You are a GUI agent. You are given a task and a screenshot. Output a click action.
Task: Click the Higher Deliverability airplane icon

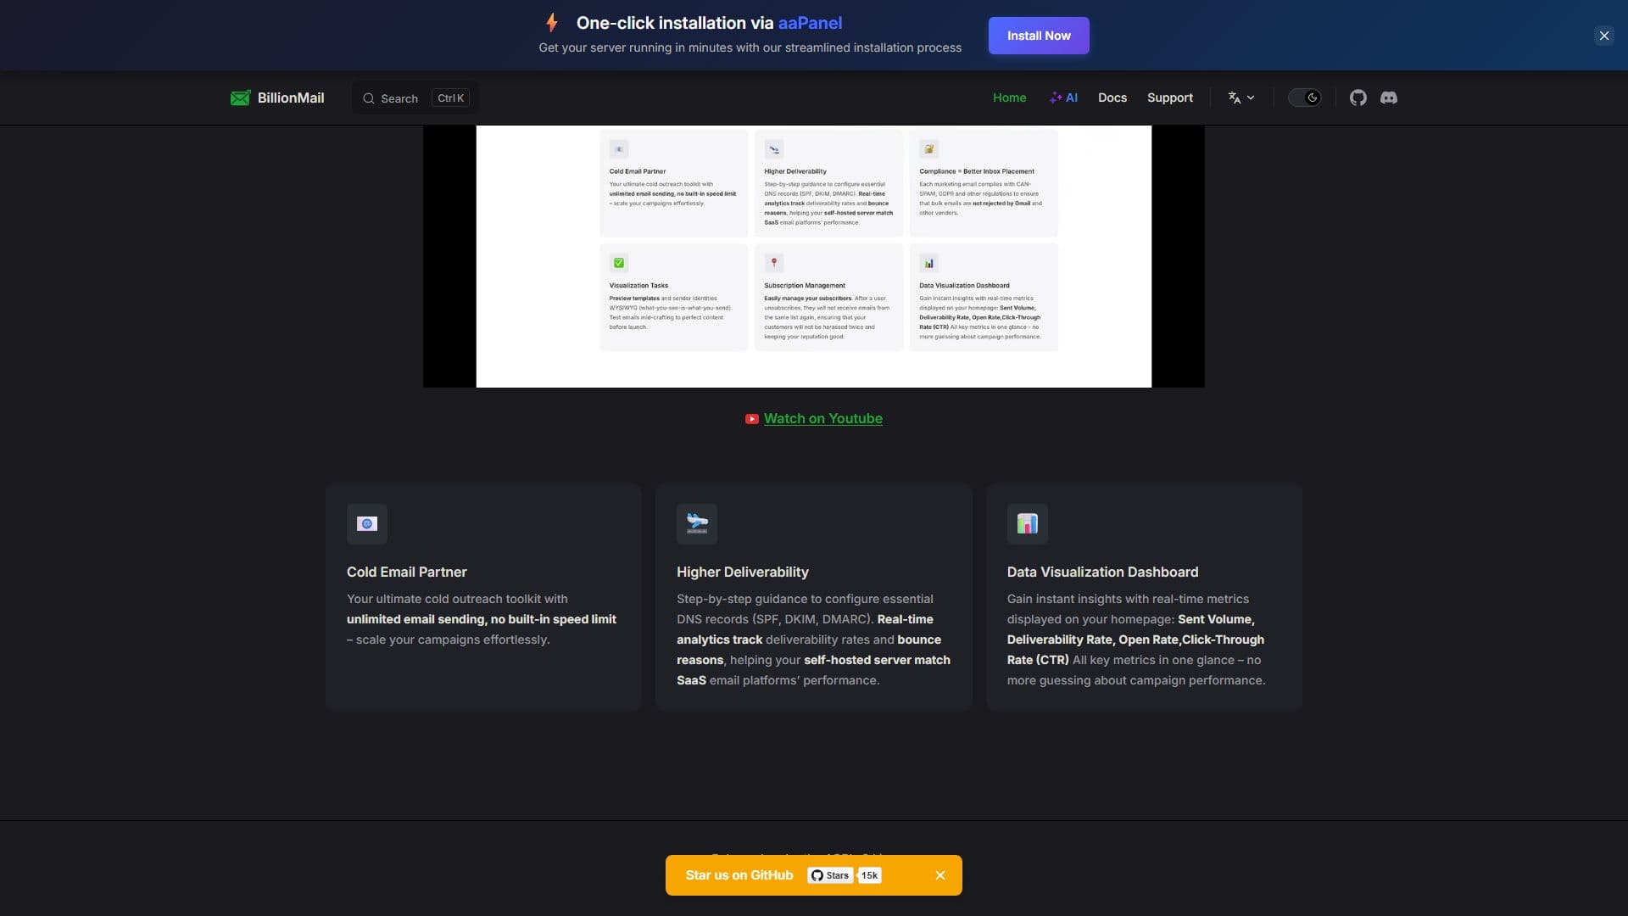pyautogui.click(x=697, y=524)
